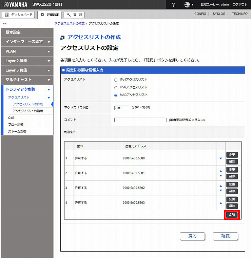Image resolution: width=251 pixels, height=258 pixels.
Task: Click 変更 button for rule 3
Action: tap(232, 185)
